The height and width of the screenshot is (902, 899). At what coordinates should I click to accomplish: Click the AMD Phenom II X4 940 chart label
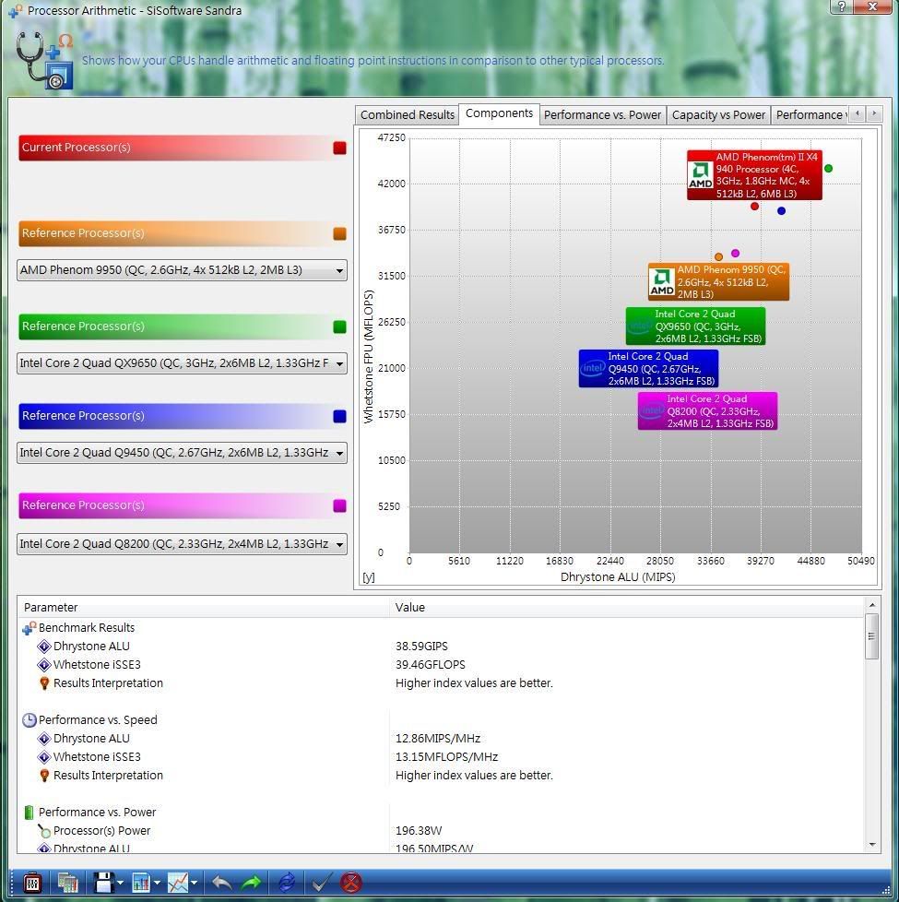[754, 175]
